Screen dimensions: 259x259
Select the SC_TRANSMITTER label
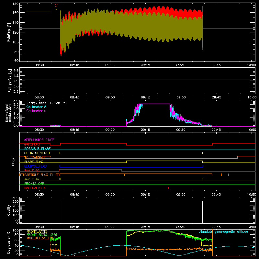point(38,157)
